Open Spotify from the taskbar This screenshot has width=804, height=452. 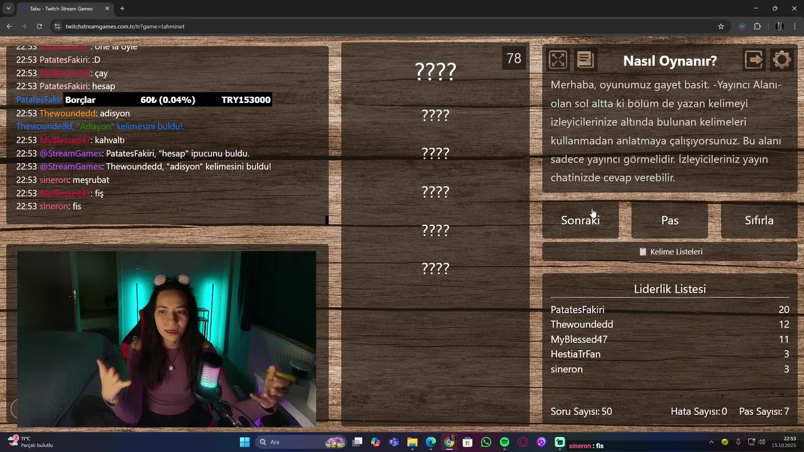pos(504,442)
